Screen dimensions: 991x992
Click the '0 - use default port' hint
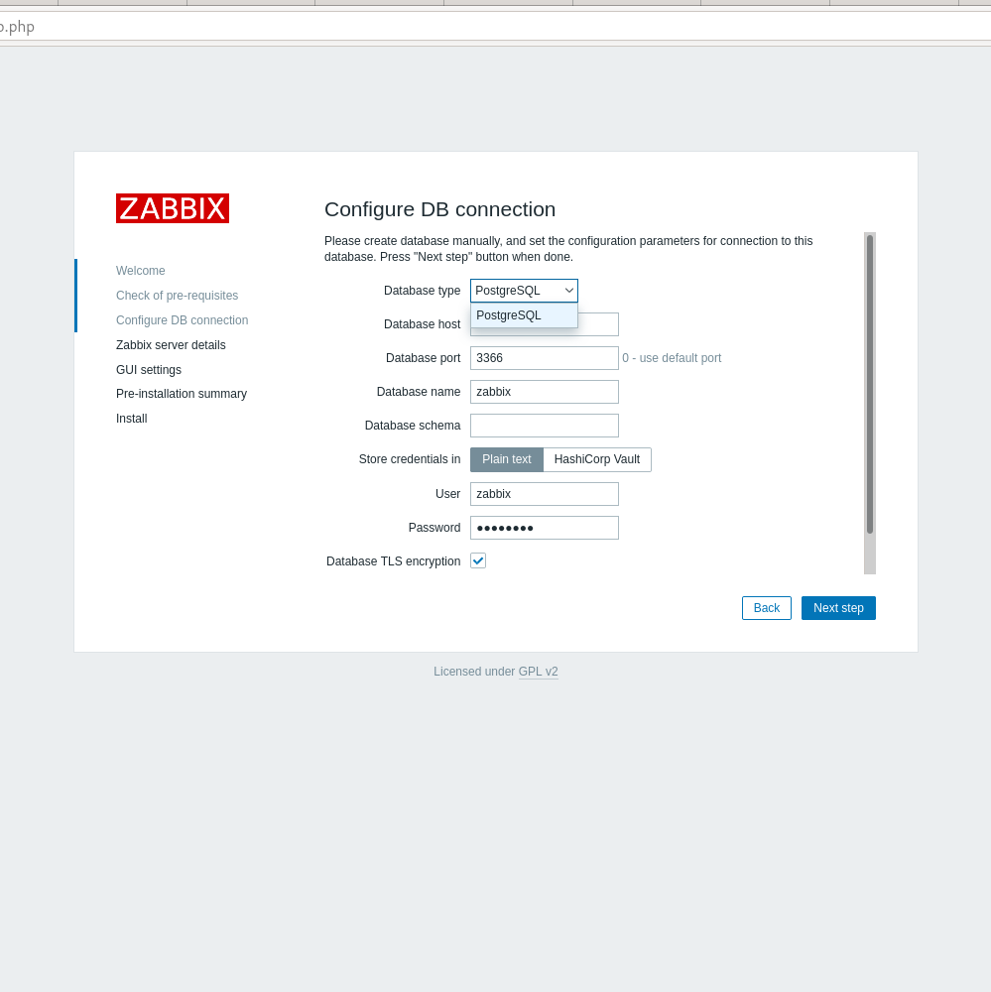click(x=672, y=358)
